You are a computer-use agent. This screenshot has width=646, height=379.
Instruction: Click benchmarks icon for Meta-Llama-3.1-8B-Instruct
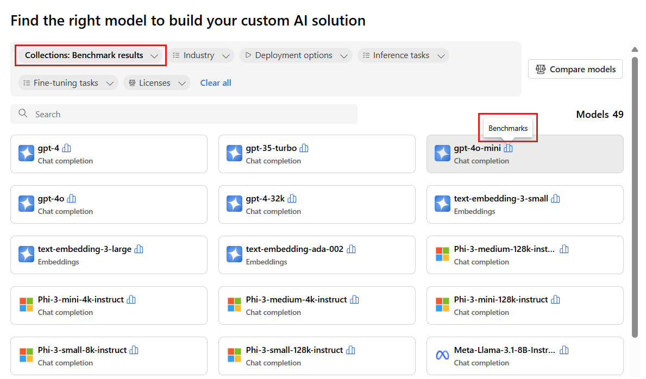[564, 350]
